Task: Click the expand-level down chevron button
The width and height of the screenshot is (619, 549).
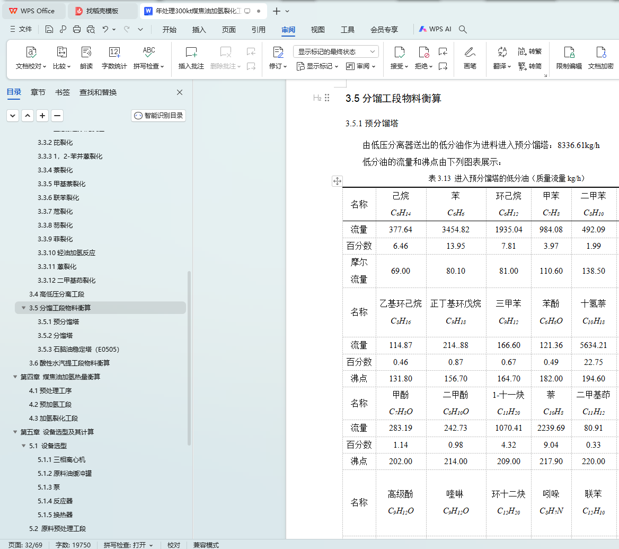Action: 13,116
